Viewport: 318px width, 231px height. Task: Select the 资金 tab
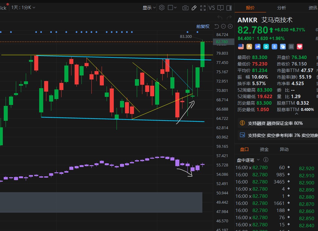pos(264,149)
